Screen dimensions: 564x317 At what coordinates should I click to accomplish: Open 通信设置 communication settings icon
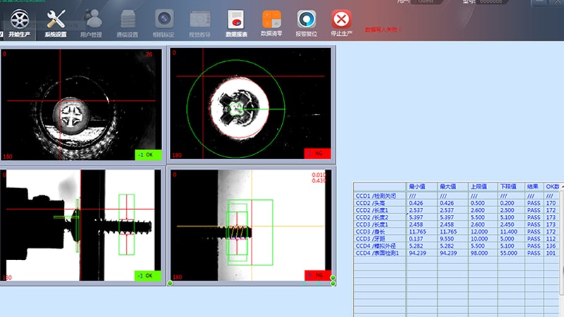[x=128, y=19]
